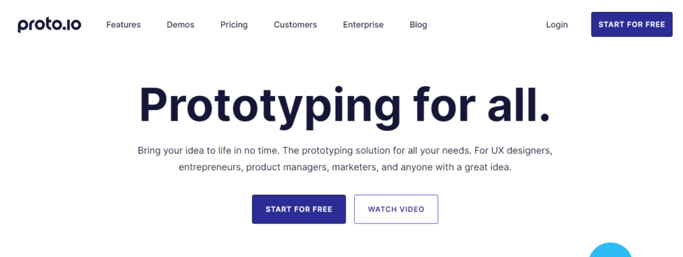
Task: Click START FOR FREE below the tagline
Action: pos(299,209)
